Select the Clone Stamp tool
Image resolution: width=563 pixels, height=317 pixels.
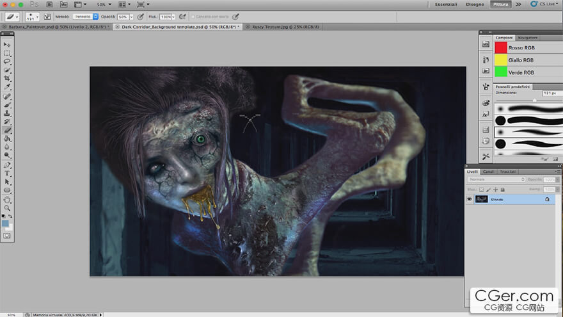coord(7,113)
